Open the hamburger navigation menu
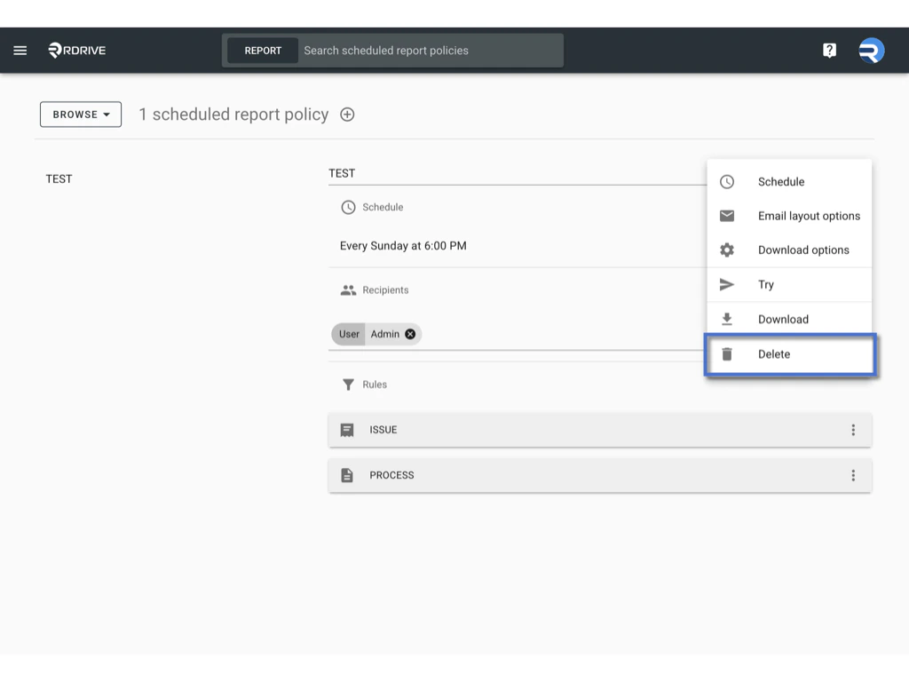 20,50
